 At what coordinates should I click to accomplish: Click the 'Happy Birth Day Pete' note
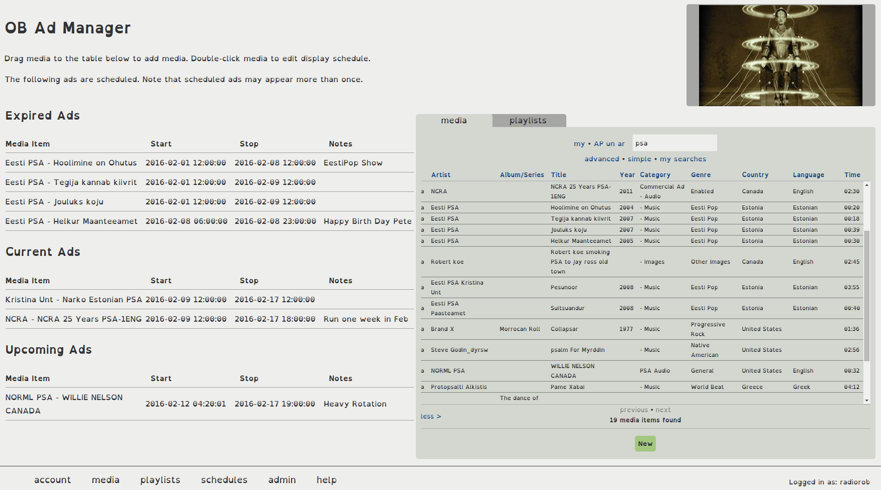[368, 221]
